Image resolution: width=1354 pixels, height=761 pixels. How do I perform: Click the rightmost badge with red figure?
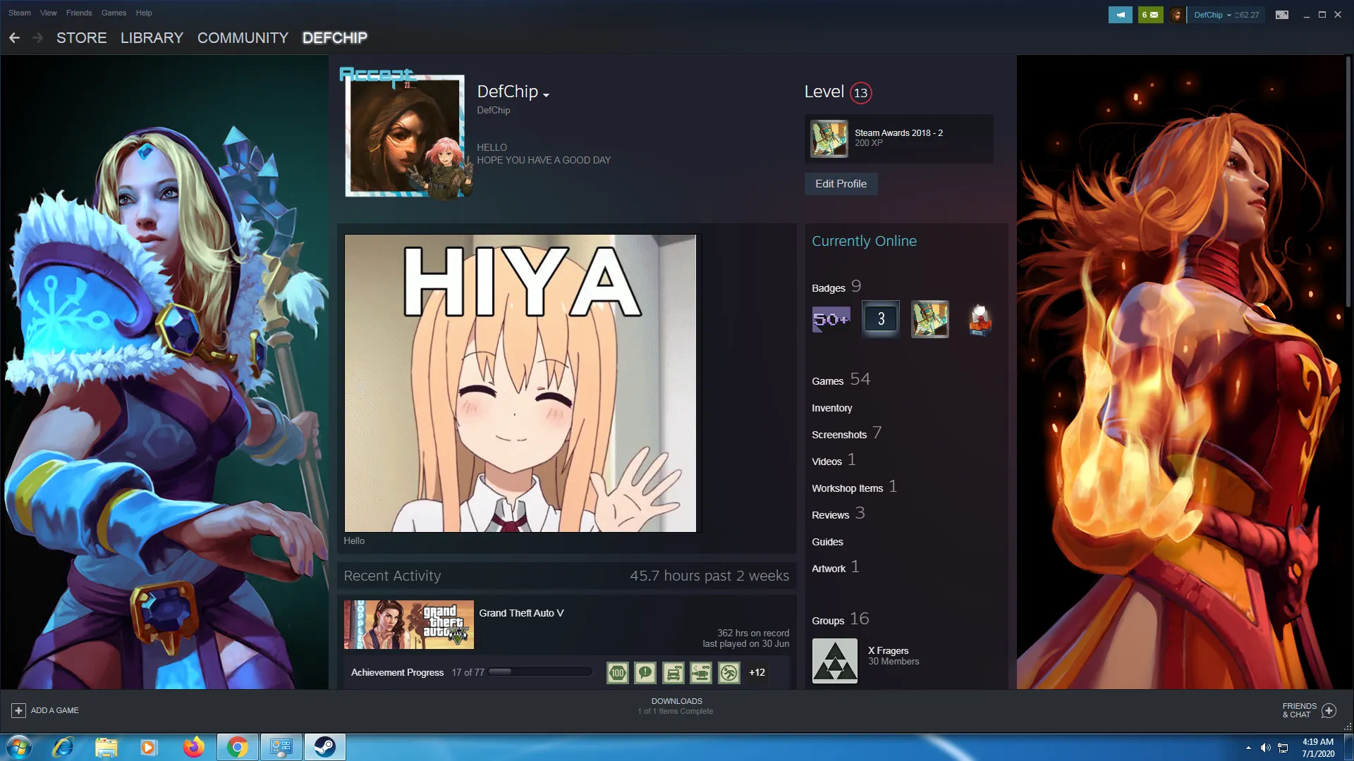coord(980,319)
